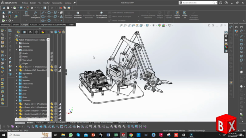Switch to Complementos de SOLIDWORKS tab
The width and height of the screenshot is (246, 138).
pos(53,25)
